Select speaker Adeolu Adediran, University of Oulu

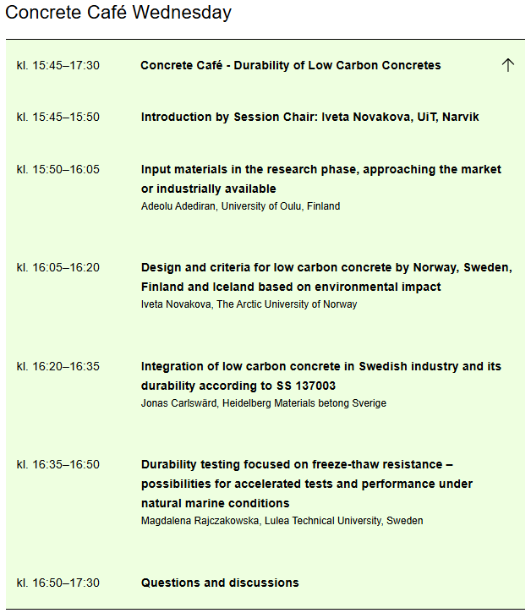pyautogui.click(x=240, y=205)
